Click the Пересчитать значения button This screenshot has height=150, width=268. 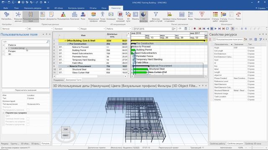point(26,90)
